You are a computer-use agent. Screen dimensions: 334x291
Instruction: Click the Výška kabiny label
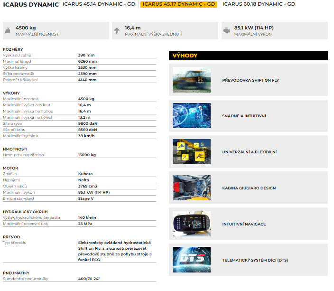[x=15, y=67]
